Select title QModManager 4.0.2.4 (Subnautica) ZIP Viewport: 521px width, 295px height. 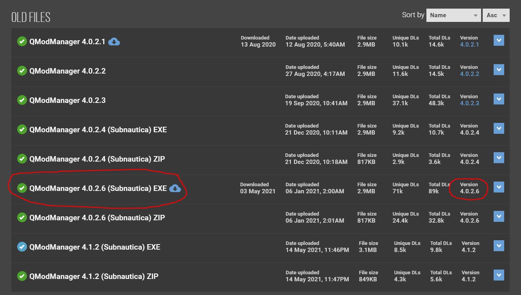click(x=97, y=159)
